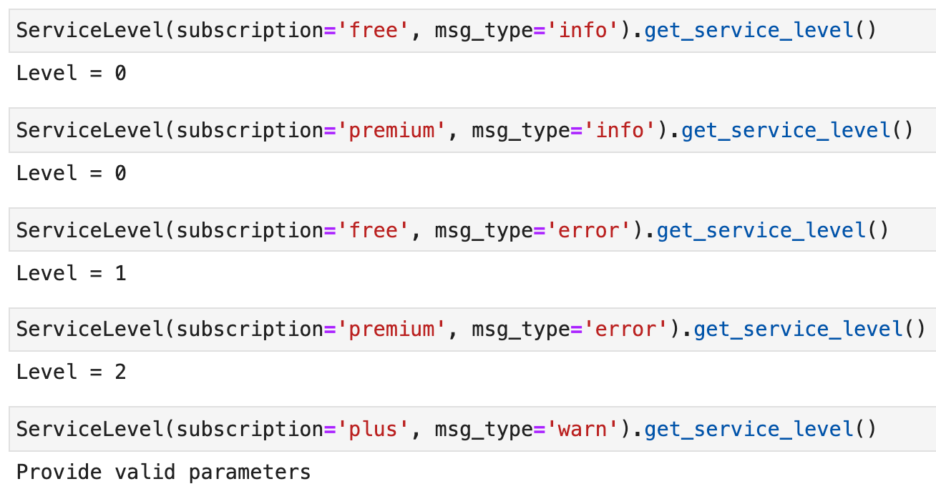The image size is (936, 499).
Task: Click "Level = 0" output under the premium info cell
Action: 71,173
